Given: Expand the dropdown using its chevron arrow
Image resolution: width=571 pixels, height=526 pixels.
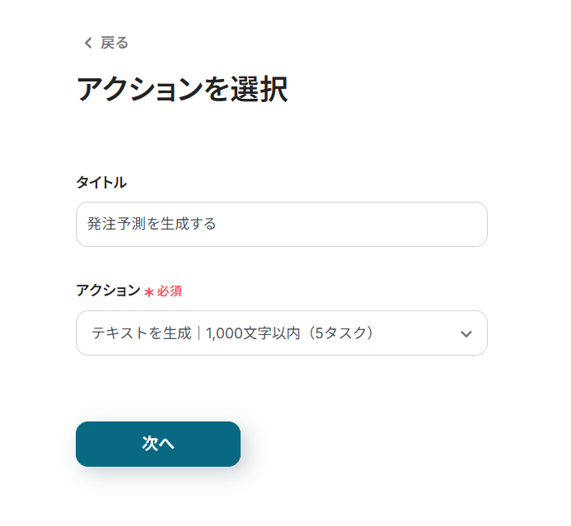Looking at the screenshot, I should coord(466,333).
